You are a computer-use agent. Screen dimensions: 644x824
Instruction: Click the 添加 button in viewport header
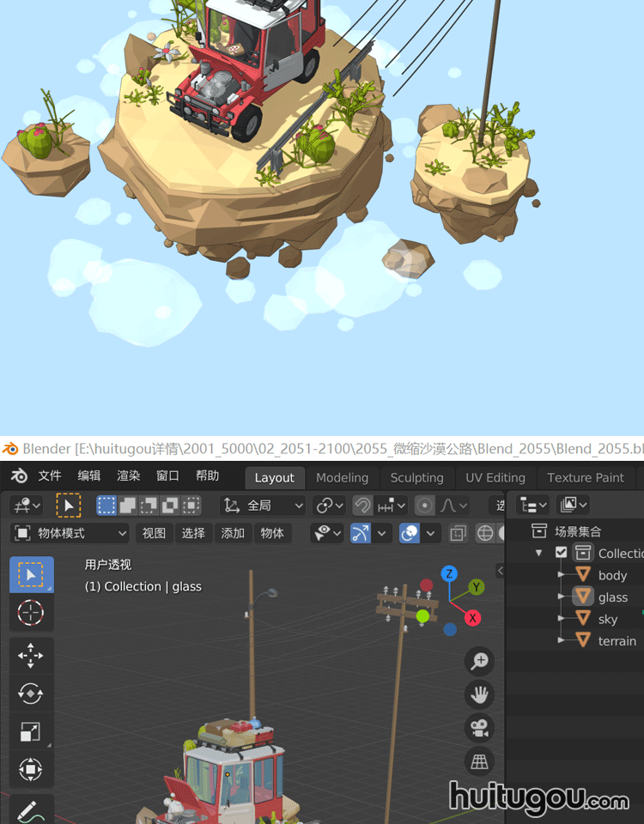click(233, 533)
